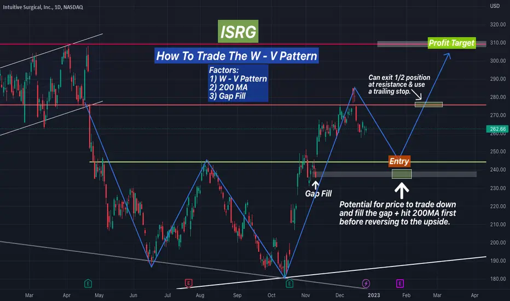Select the Intuitive Surgical, Inc. symbol title
Screen dimensions: 510x301
pos(43,7)
